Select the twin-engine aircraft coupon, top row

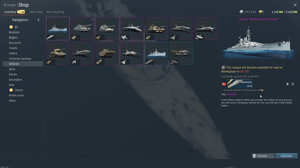(206, 28)
